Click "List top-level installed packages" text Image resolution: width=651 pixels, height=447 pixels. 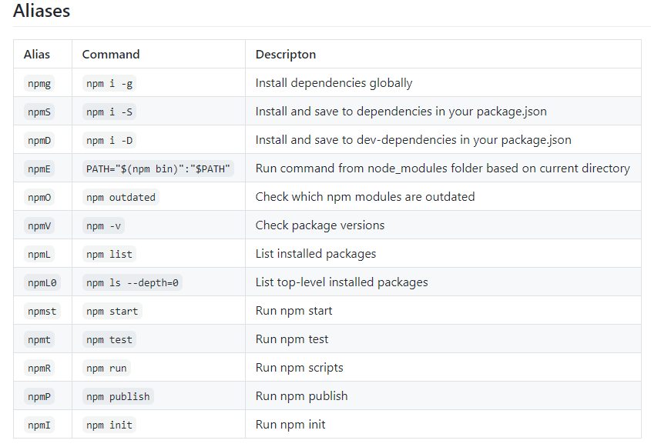tap(341, 282)
